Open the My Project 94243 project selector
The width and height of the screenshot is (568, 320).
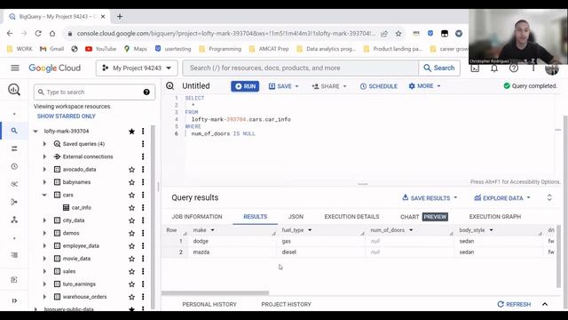137,68
